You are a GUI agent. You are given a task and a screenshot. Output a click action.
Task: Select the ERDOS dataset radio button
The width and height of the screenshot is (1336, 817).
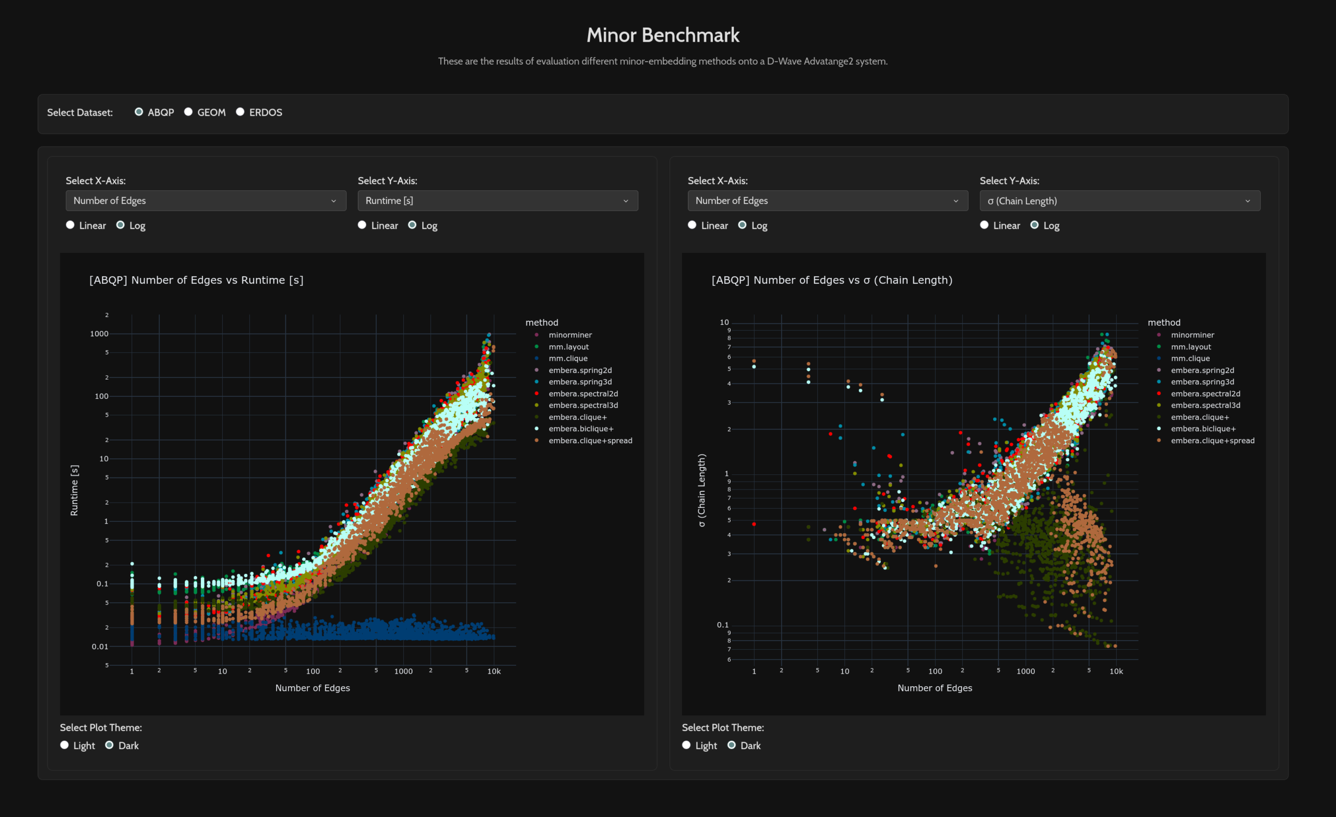click(240, 112)
